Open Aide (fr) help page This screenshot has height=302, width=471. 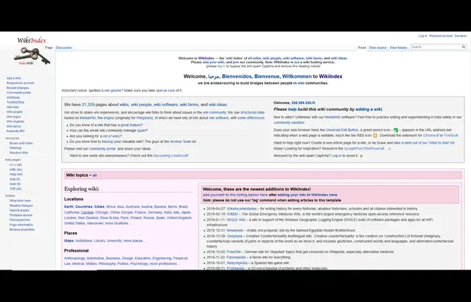(15, 179)
